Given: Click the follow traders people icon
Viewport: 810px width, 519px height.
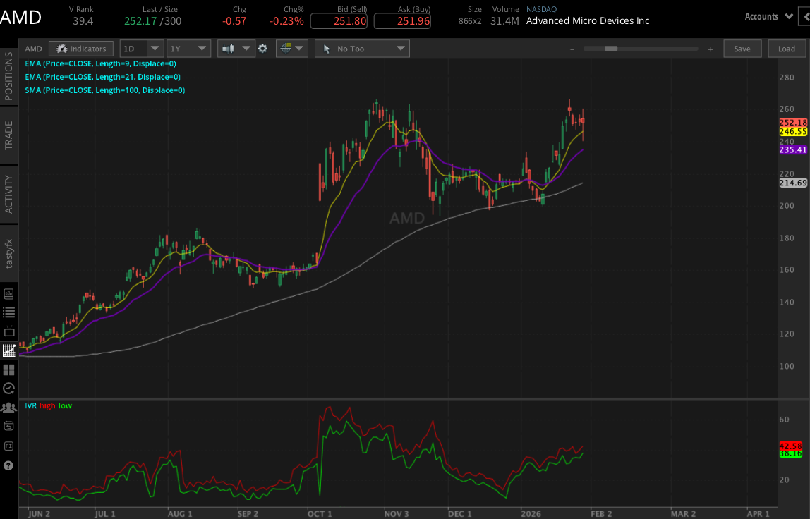Looking at the screenshot, I should (9, 408).
